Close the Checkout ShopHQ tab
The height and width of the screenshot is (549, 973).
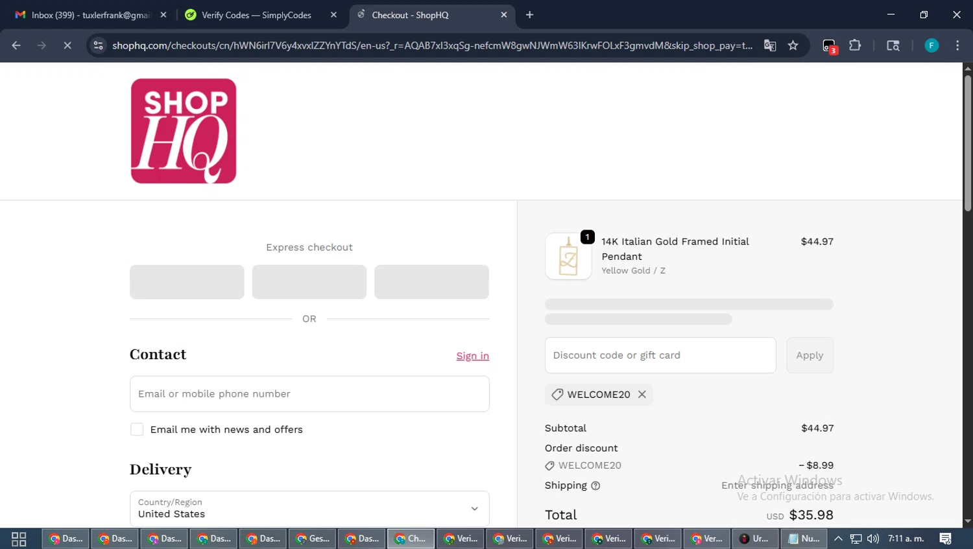click(x=504, y=15)
